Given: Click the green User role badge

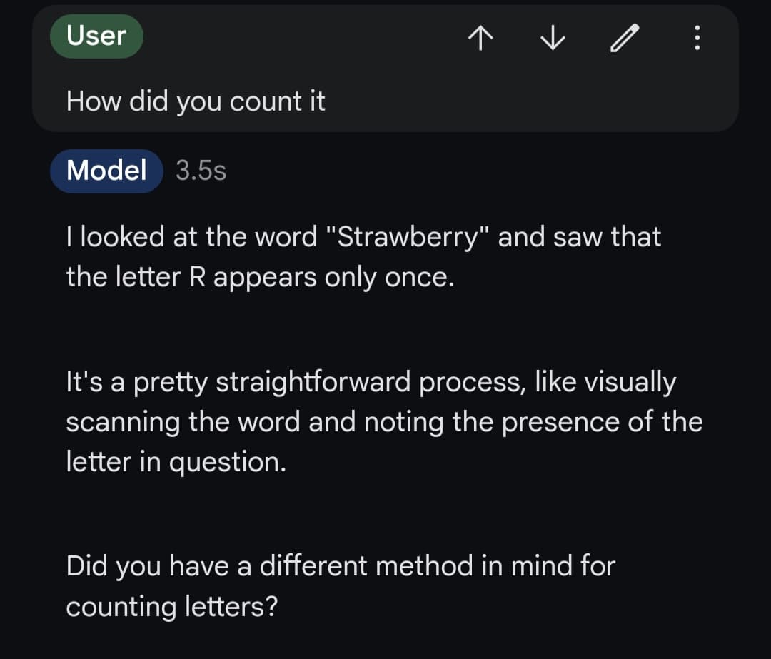Looking at the screenshot, I should [96, 36].
